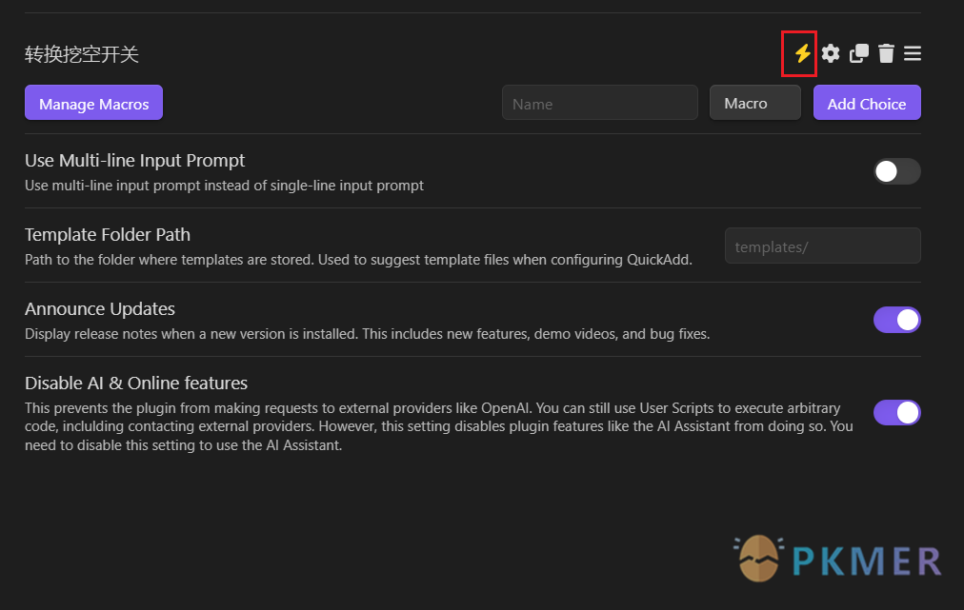This screenshot has height=610, width=964.
Task: Click the PKMER logo icon
Action: [x=759, y=559]
